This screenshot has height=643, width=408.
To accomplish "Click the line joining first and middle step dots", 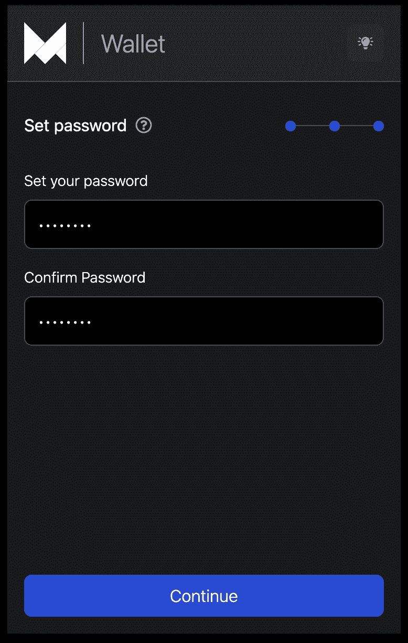I will pos(313,126).
